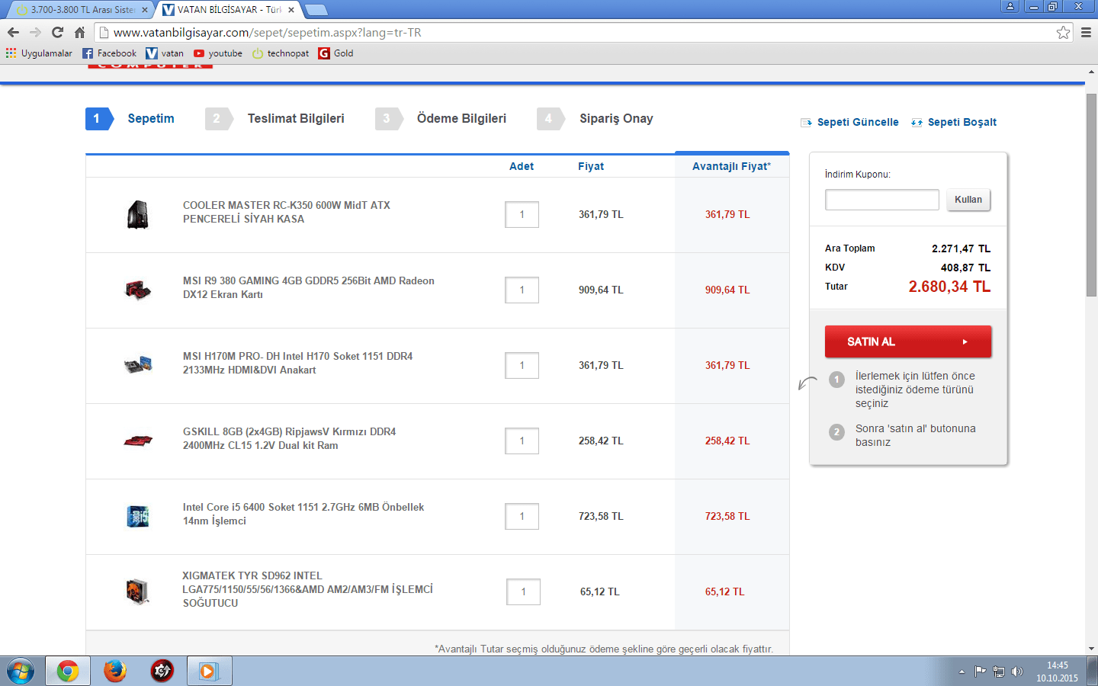
Task: Open the taskbar clock and date
Action: click(x=1057, y=672)
